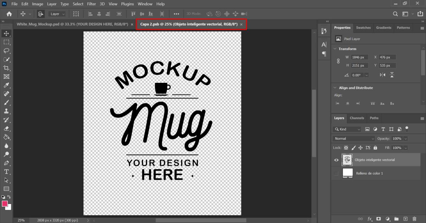Switch to the Channels tab
Viewport: 426px width, 223px height.
click(357, 118)
